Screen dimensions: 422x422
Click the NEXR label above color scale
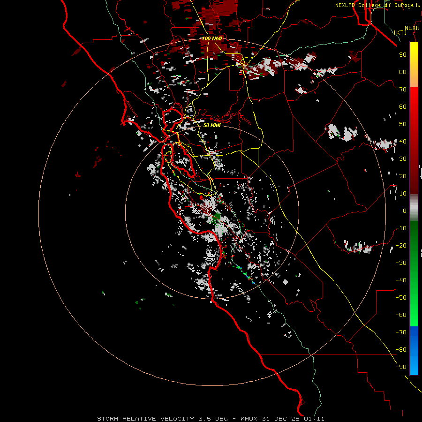412,28
